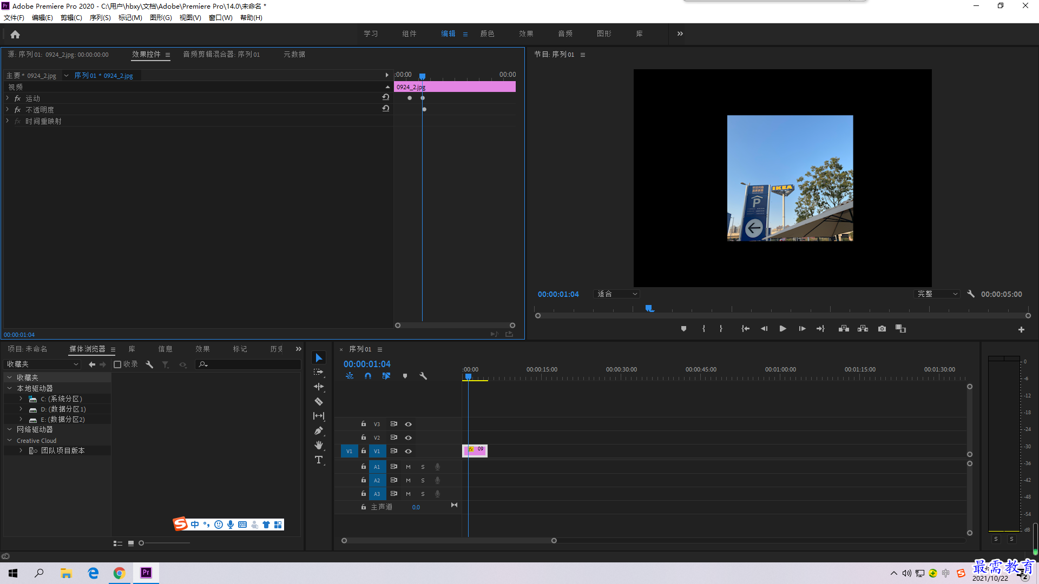
Task: Open the 适合 zoom level dropdown
Action: pos(617,294)
